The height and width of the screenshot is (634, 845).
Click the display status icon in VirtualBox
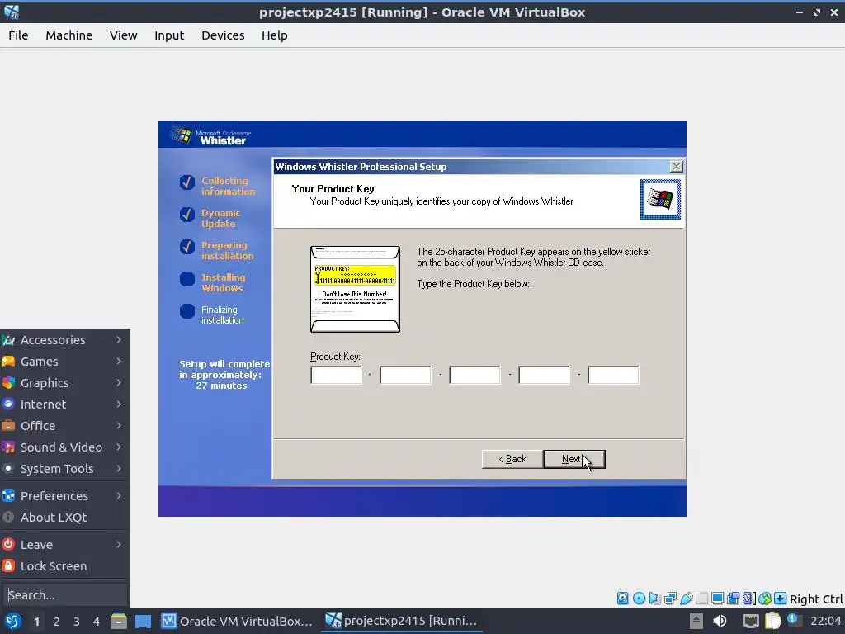point(717,598)
